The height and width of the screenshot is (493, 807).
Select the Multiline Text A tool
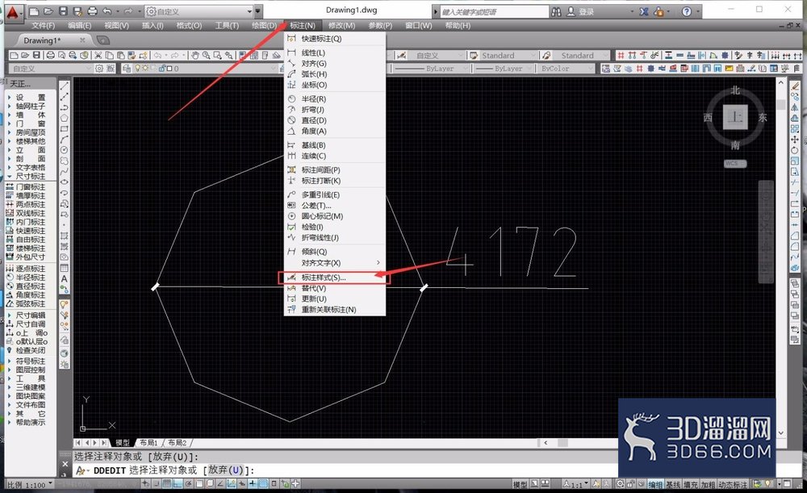point(65,278)
